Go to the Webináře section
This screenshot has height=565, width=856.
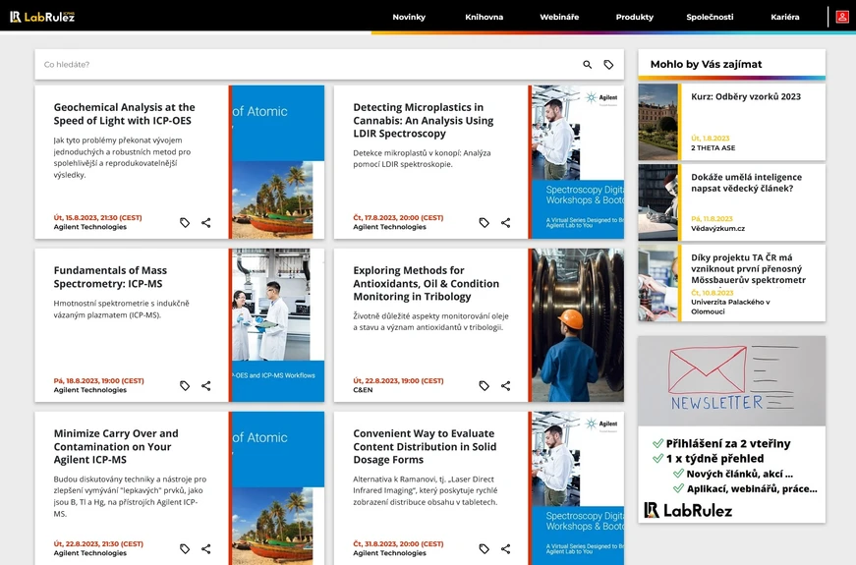(559, 17)
